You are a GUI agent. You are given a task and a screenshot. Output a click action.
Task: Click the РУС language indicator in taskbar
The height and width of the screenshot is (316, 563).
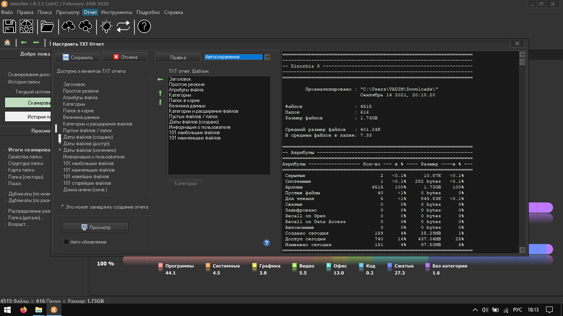pos(518,310)
